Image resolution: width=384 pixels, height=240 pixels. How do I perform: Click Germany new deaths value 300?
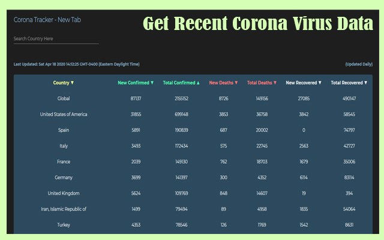click(x=224, y=178)
